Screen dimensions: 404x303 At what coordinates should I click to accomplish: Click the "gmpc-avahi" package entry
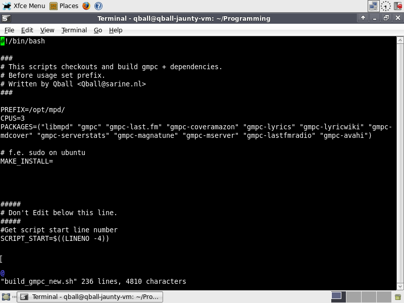344,135
